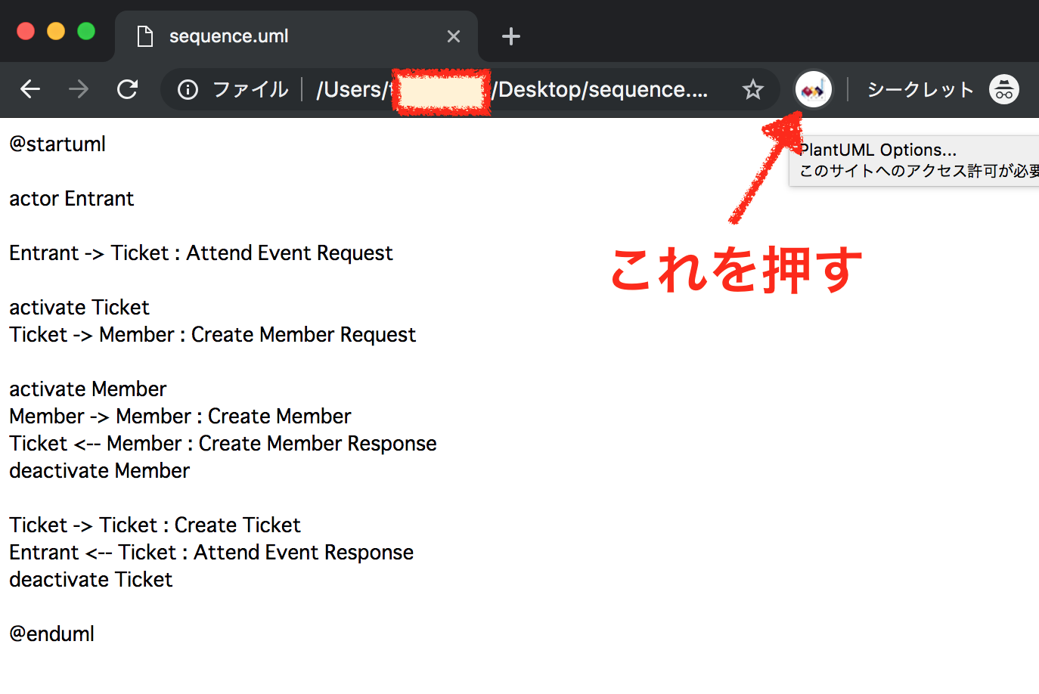The height and width of the screenshot is (694, 1039).
Task: Navigate back with the back arrow
Action: [x=30, y=88]
